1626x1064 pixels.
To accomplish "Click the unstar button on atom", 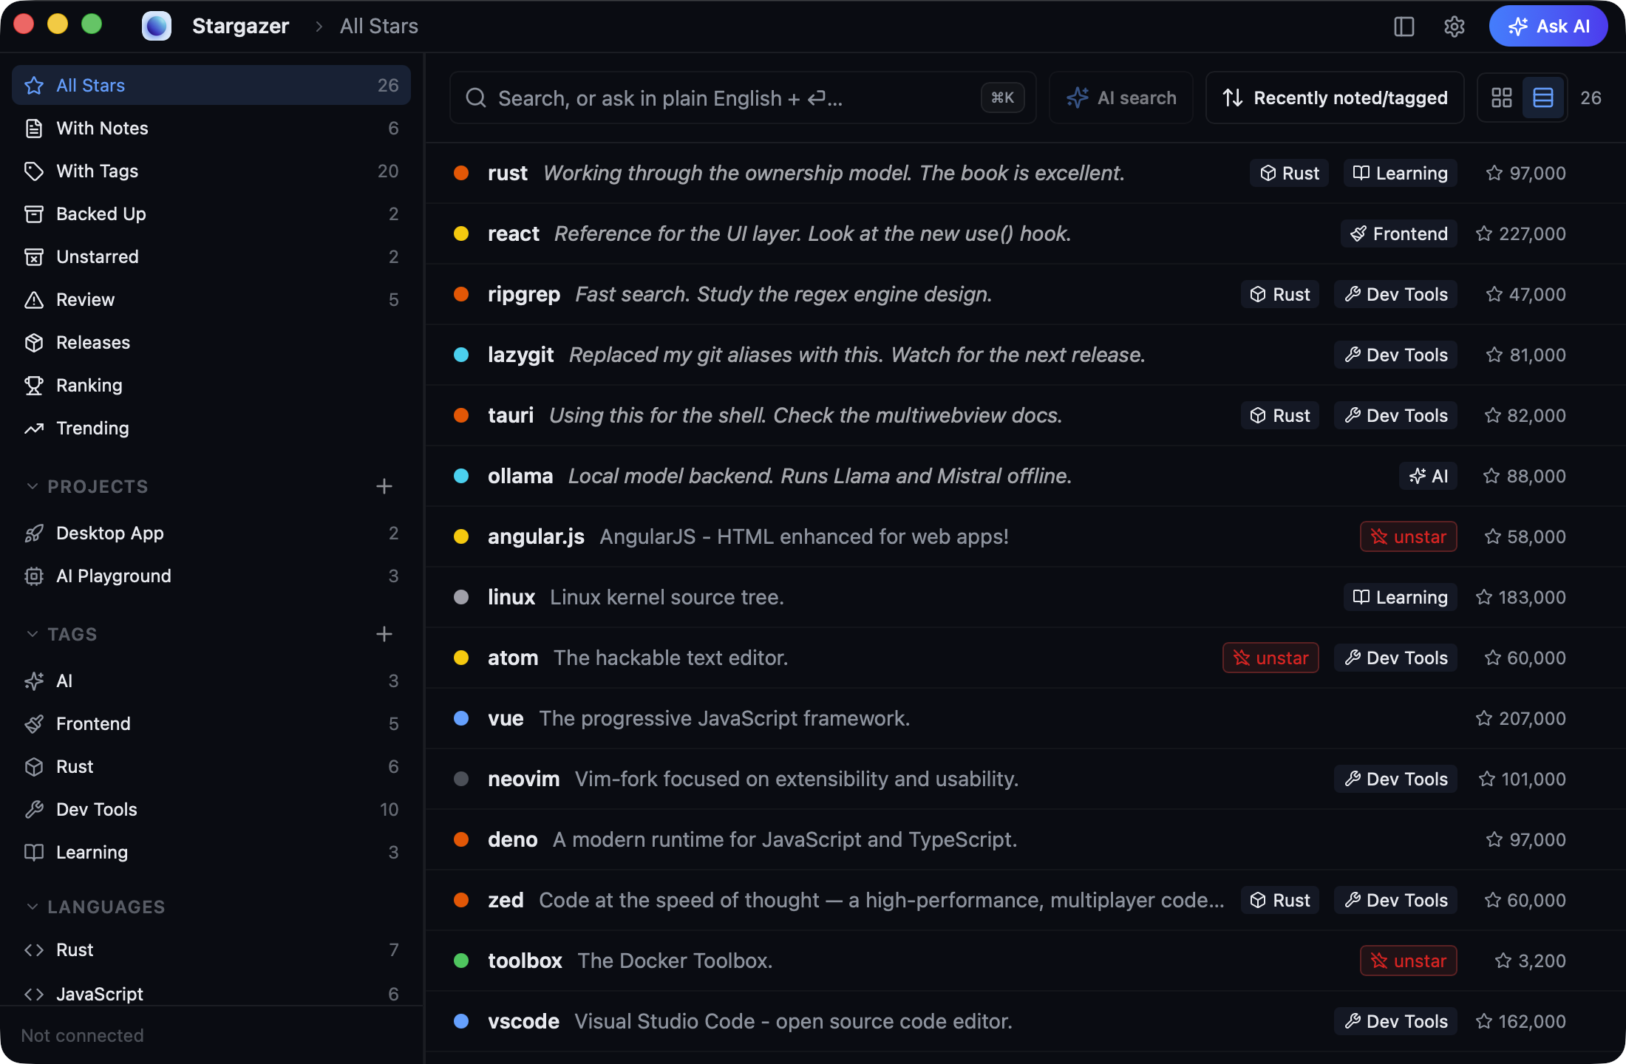I will pyautogui.click(x=1270, y=658).
